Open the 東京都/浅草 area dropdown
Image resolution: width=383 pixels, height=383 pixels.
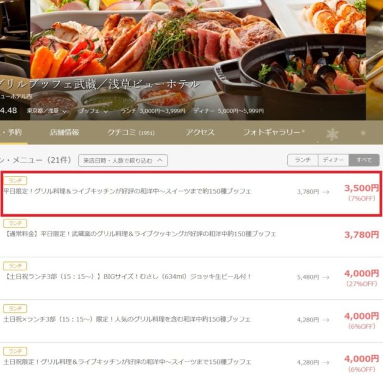[47, 111]
